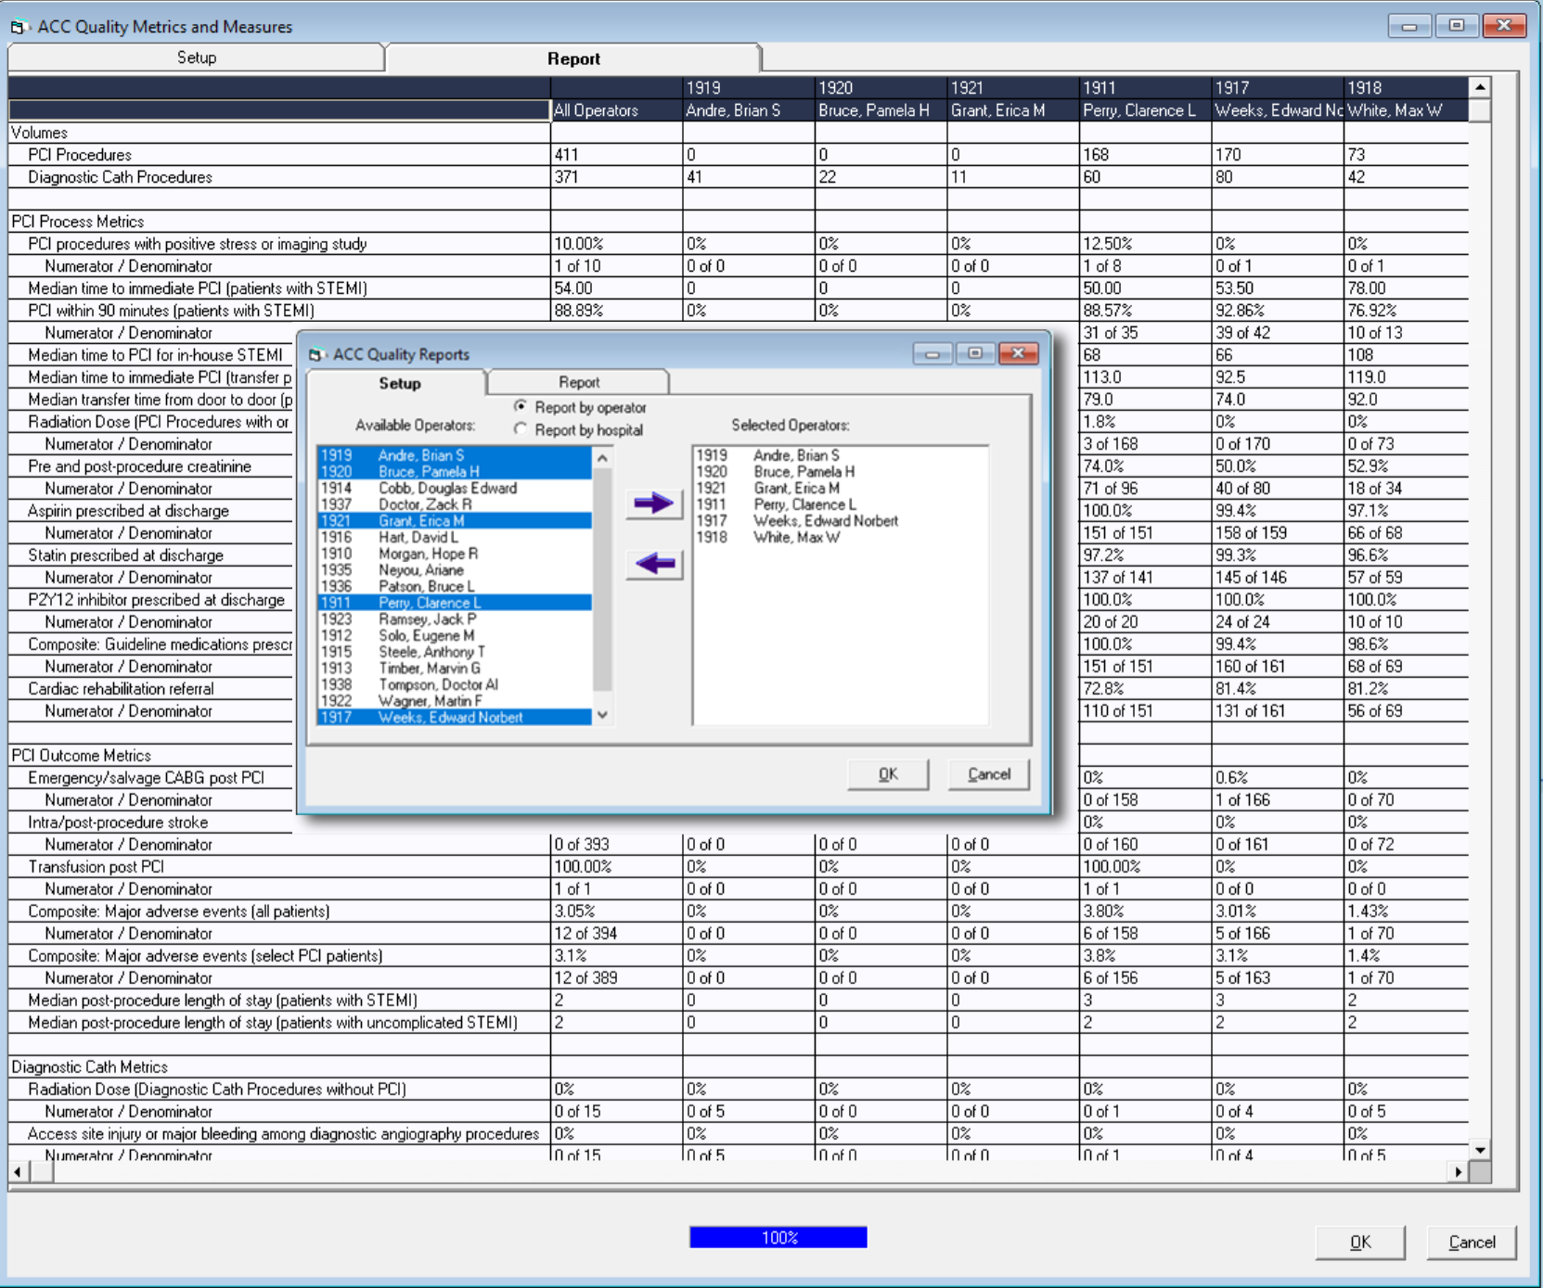The width and height of the screenshot is (1543, 1288).
Task: Click the report grid vertical scroll up arrow
Action: [1480, 87]
